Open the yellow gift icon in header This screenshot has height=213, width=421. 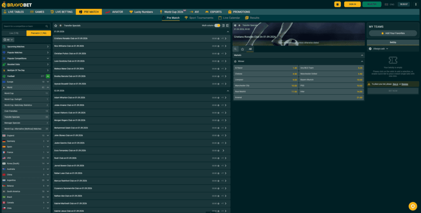[338, 4]
